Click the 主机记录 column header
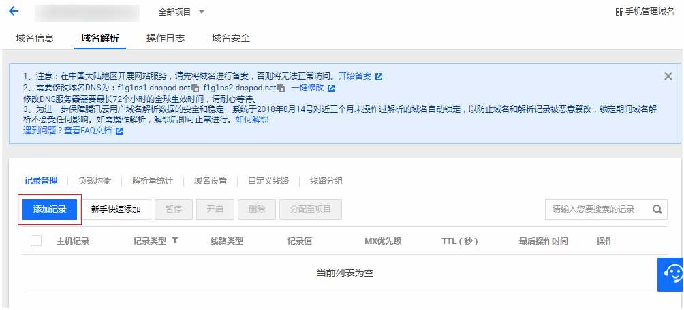Screen dimensions: 684x310 click(73, 241)
